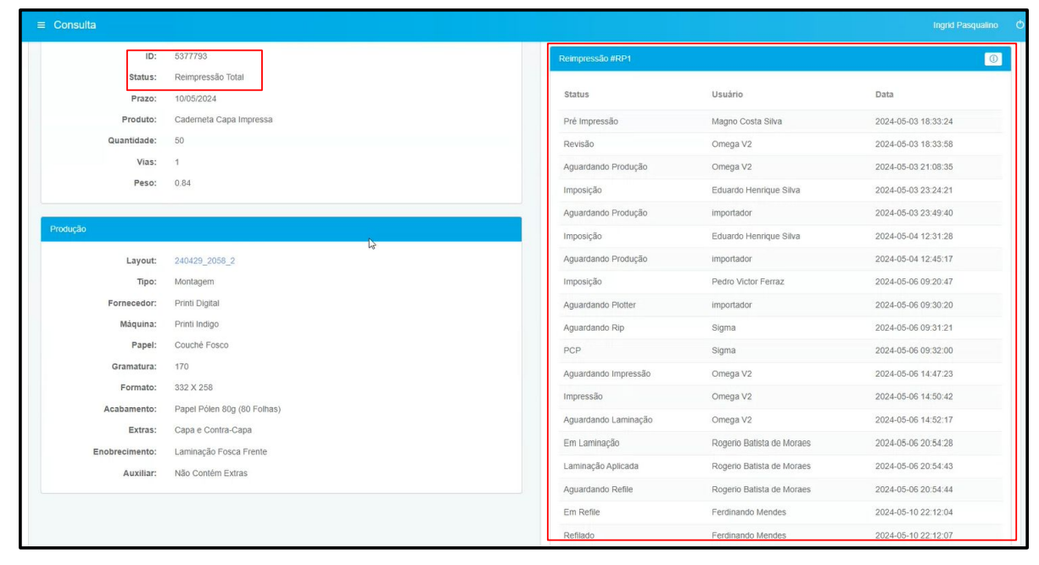Click the Aguardando Plotter row
Image resolution: width=1039 pixels, height=565 pixels.
click(x=599, y=305)
